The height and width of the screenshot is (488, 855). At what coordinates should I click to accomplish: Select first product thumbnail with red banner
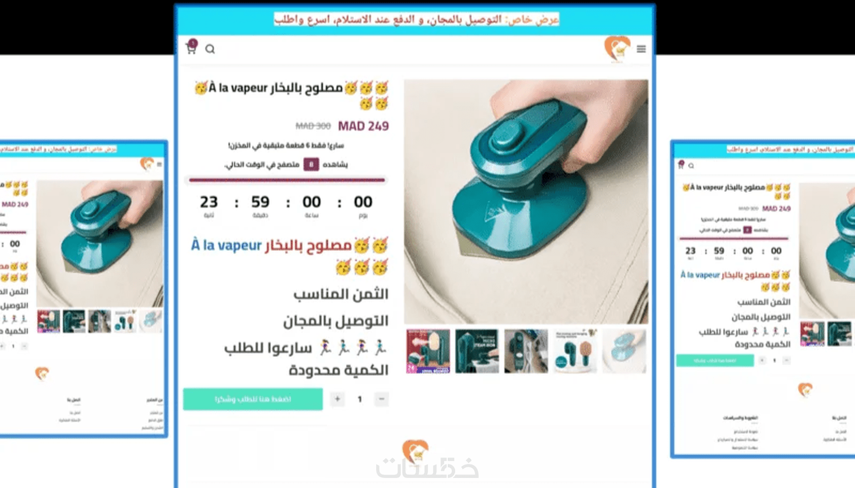[x=428, y=351]
